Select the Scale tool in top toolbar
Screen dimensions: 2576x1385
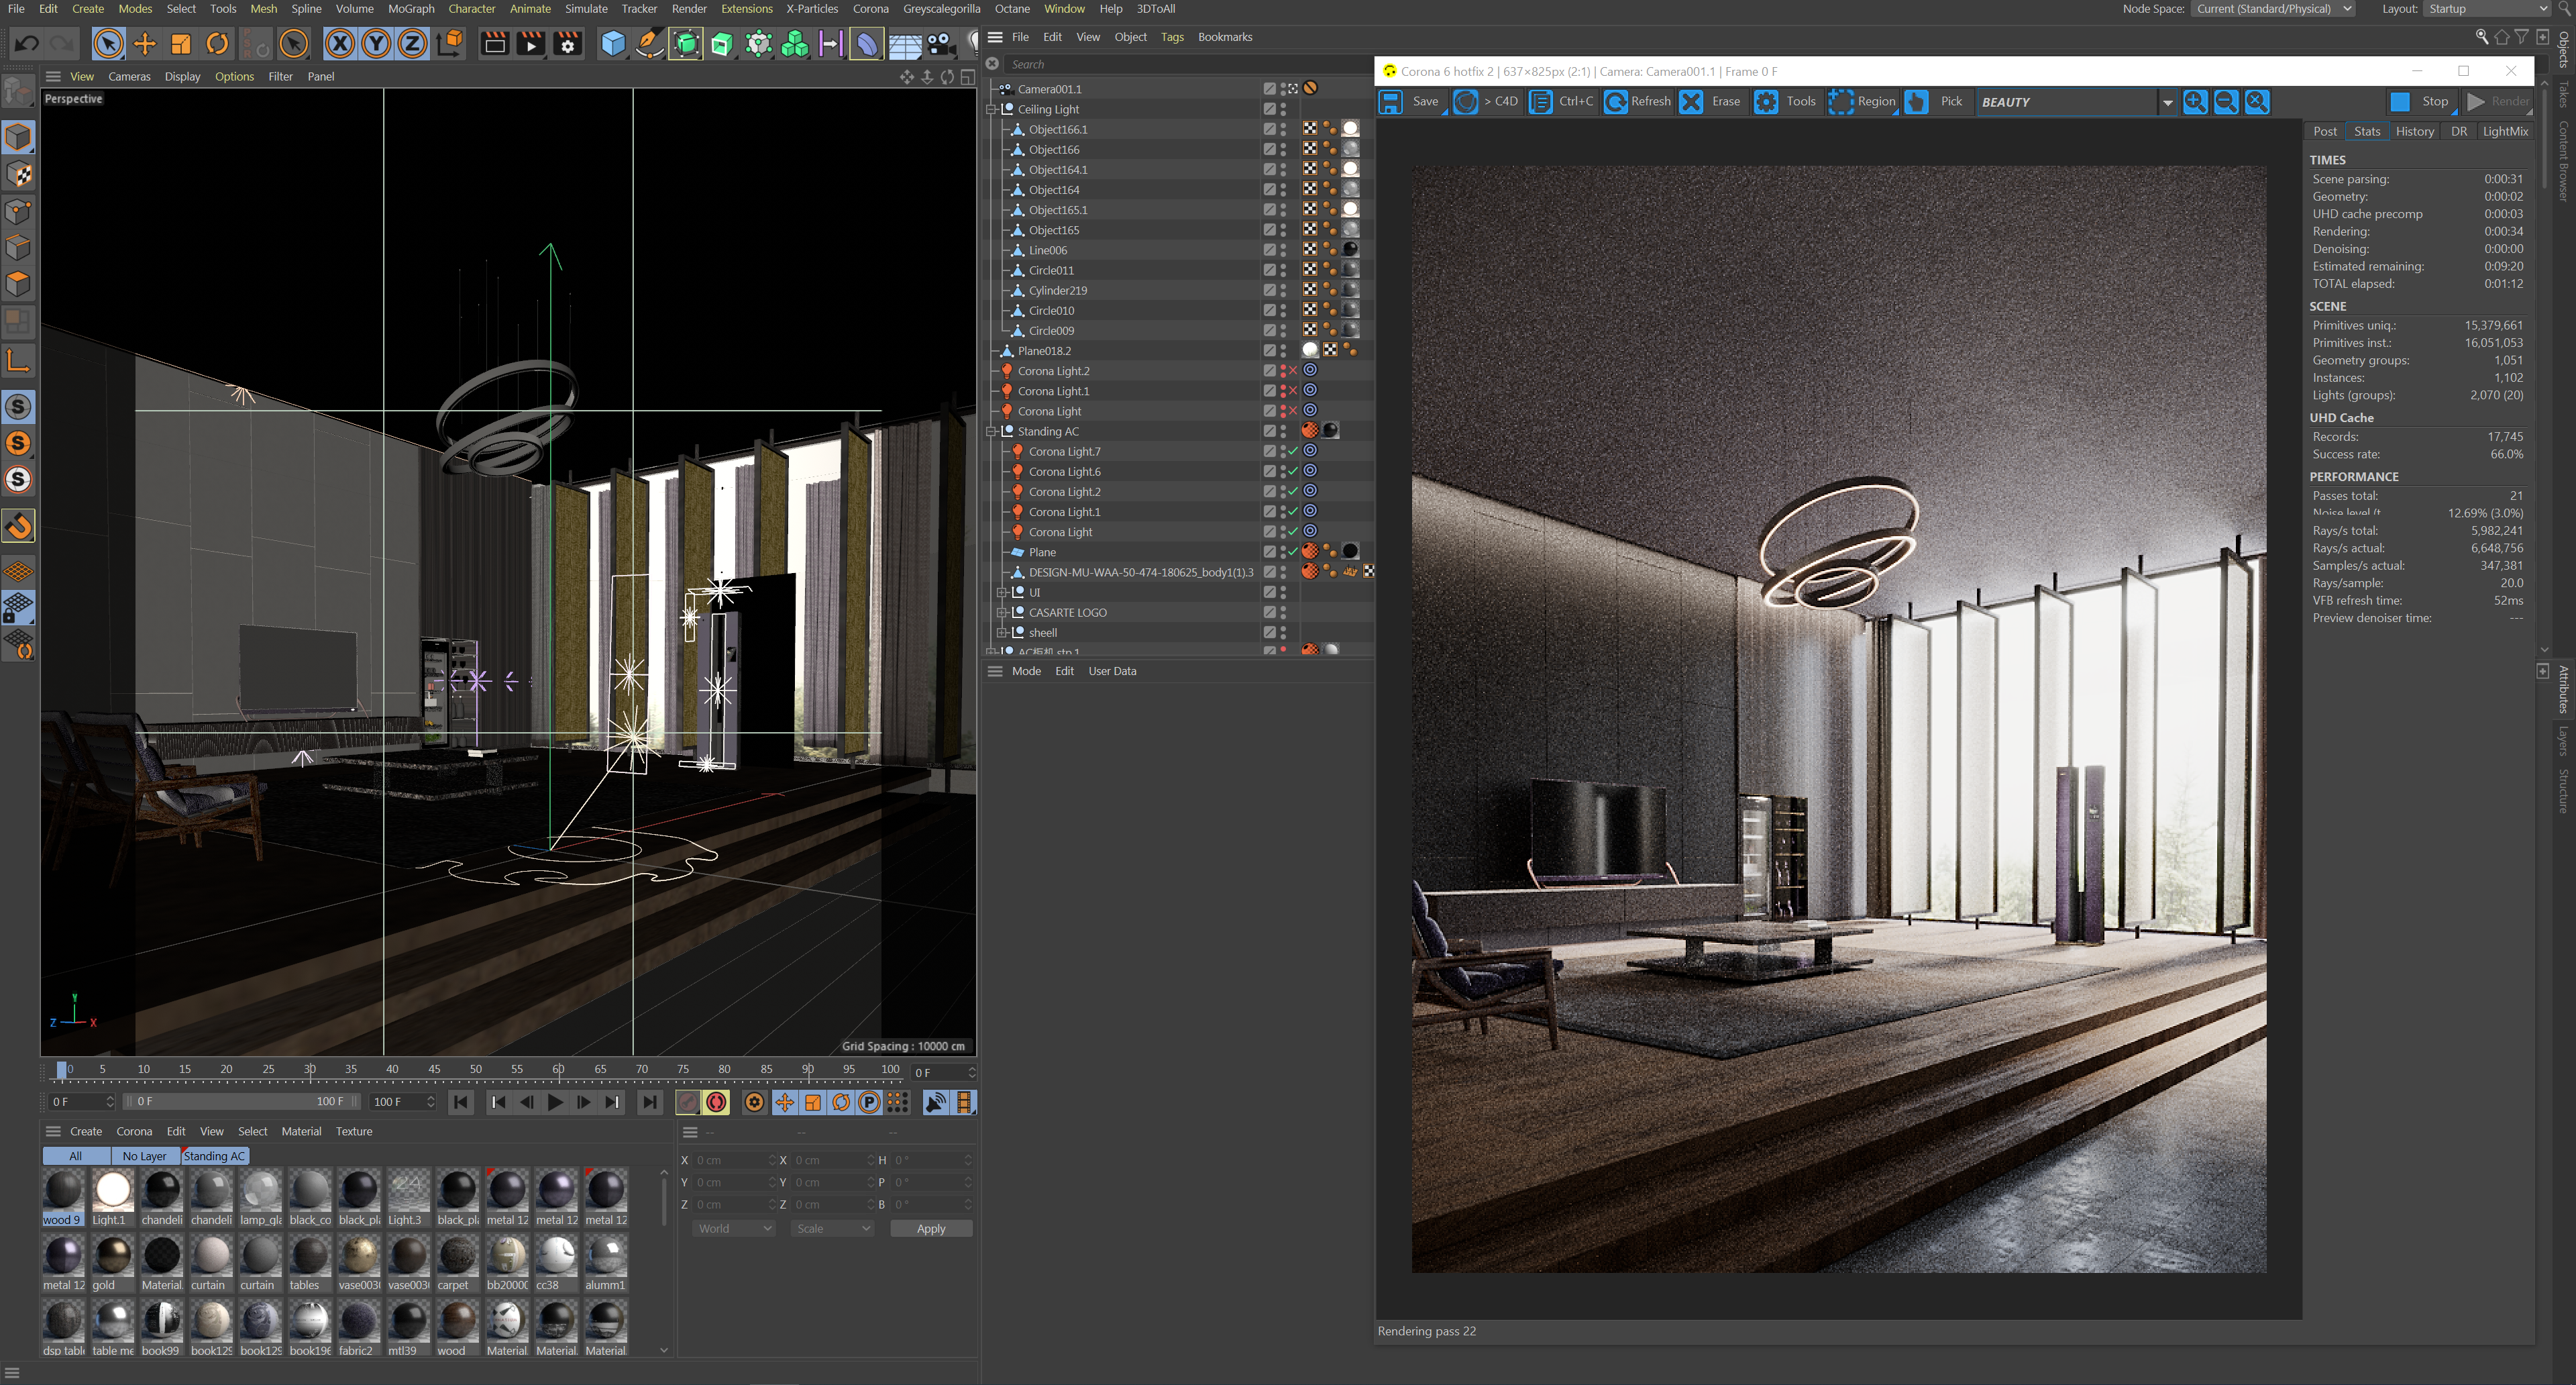181,43
